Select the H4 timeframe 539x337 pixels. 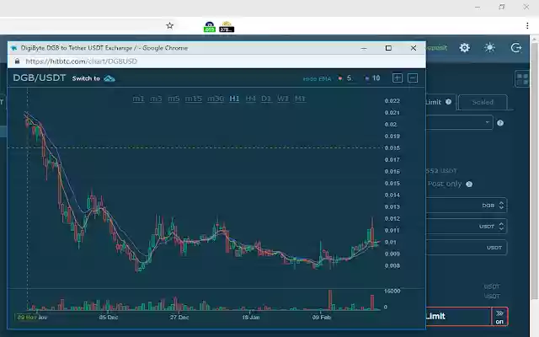coord(251,99)
